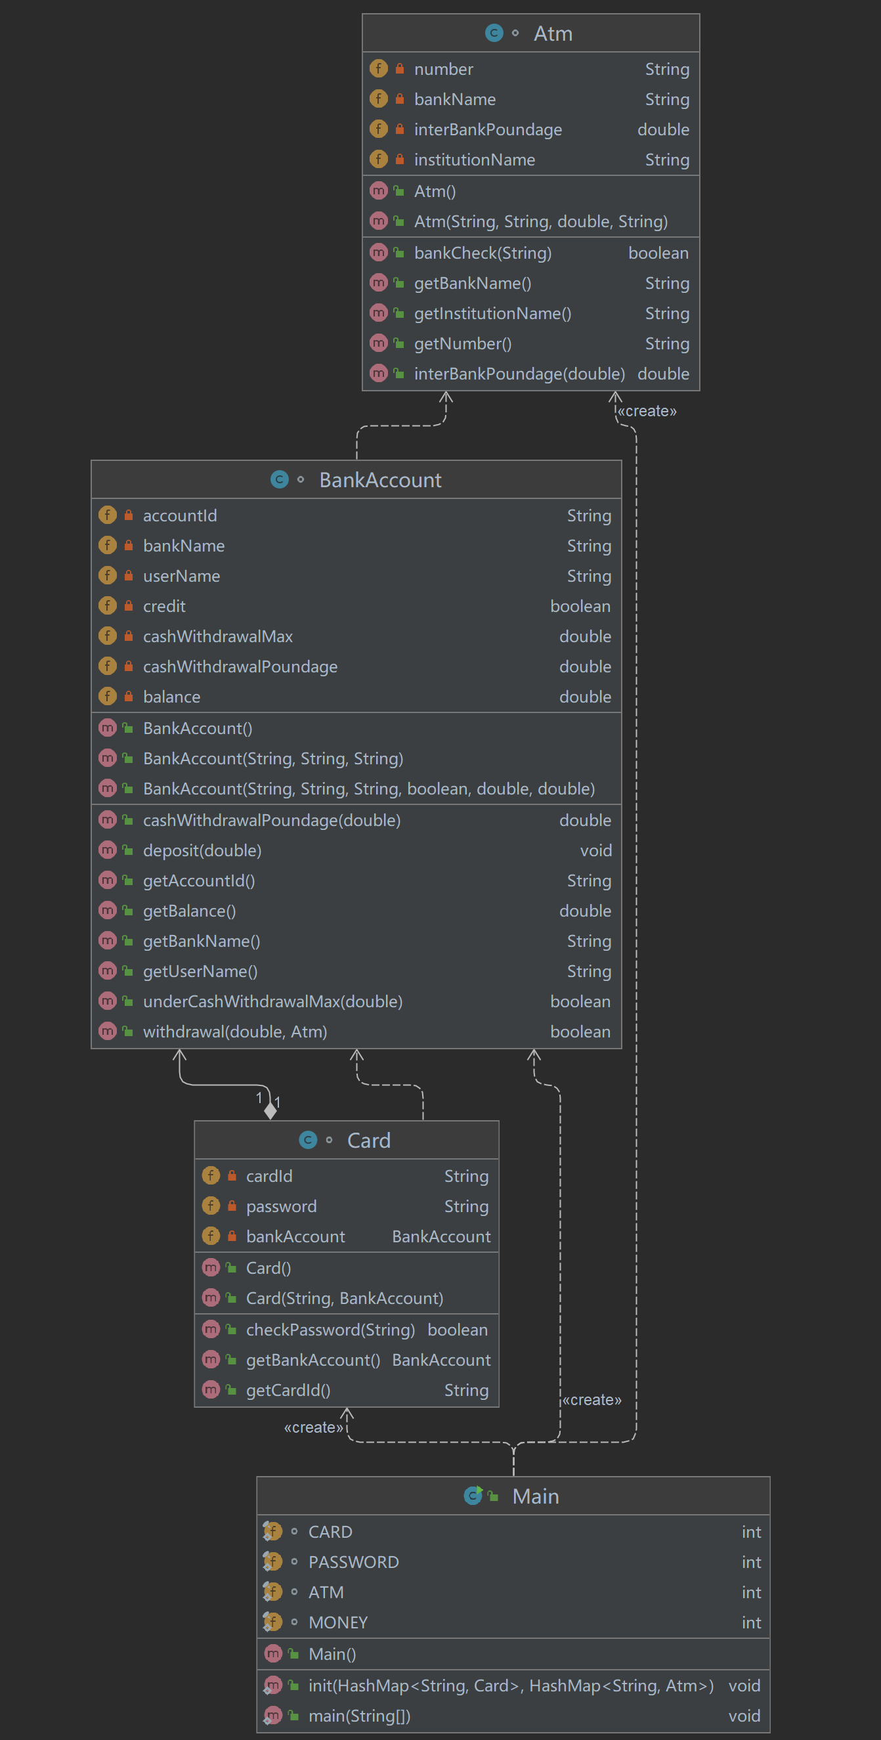Click static method icon beside 'main(String[])'
Viewport: 881px width, 1740px height.
(272, 1716)
